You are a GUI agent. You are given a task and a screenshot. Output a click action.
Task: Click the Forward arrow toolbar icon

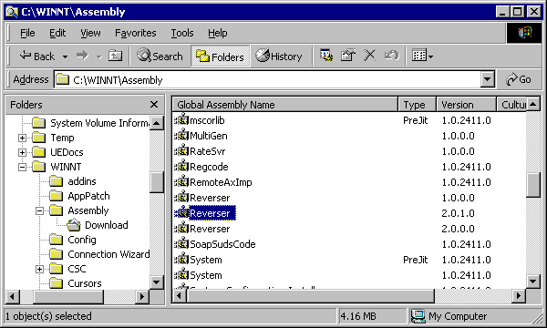click(x=82, y=56)
